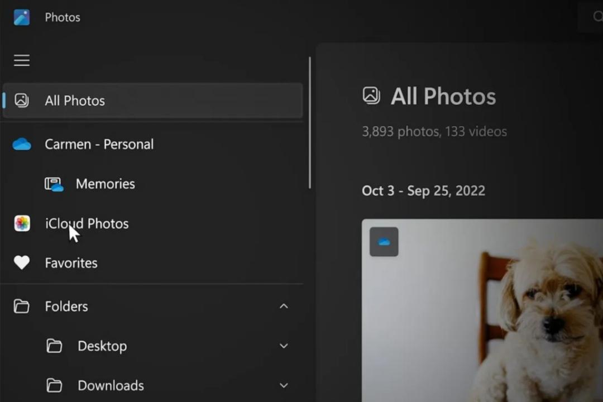The width and height of the screenshot is (603, 402).
Task: Click the All Photos sidebar icon
Action: point(22,100)
